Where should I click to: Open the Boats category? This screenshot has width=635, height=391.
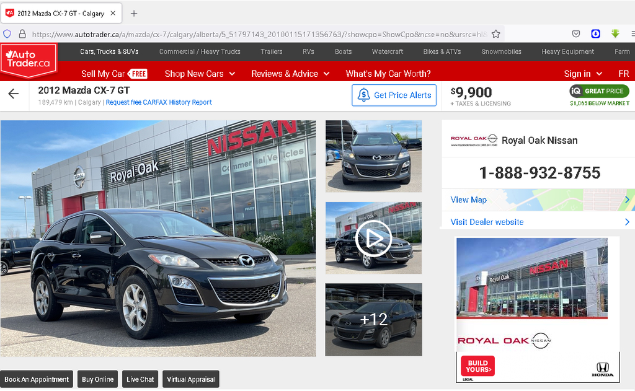pos(343,51)
